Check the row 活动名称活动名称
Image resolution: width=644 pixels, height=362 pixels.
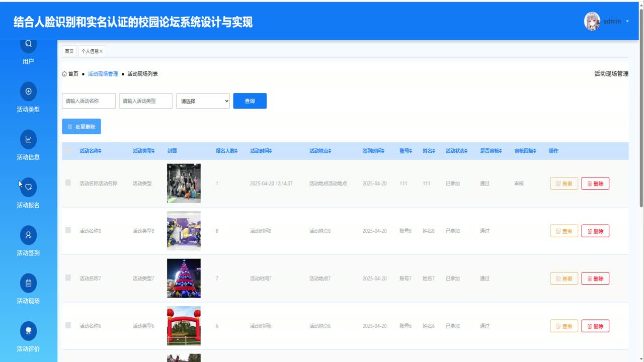tap(68, 183)
